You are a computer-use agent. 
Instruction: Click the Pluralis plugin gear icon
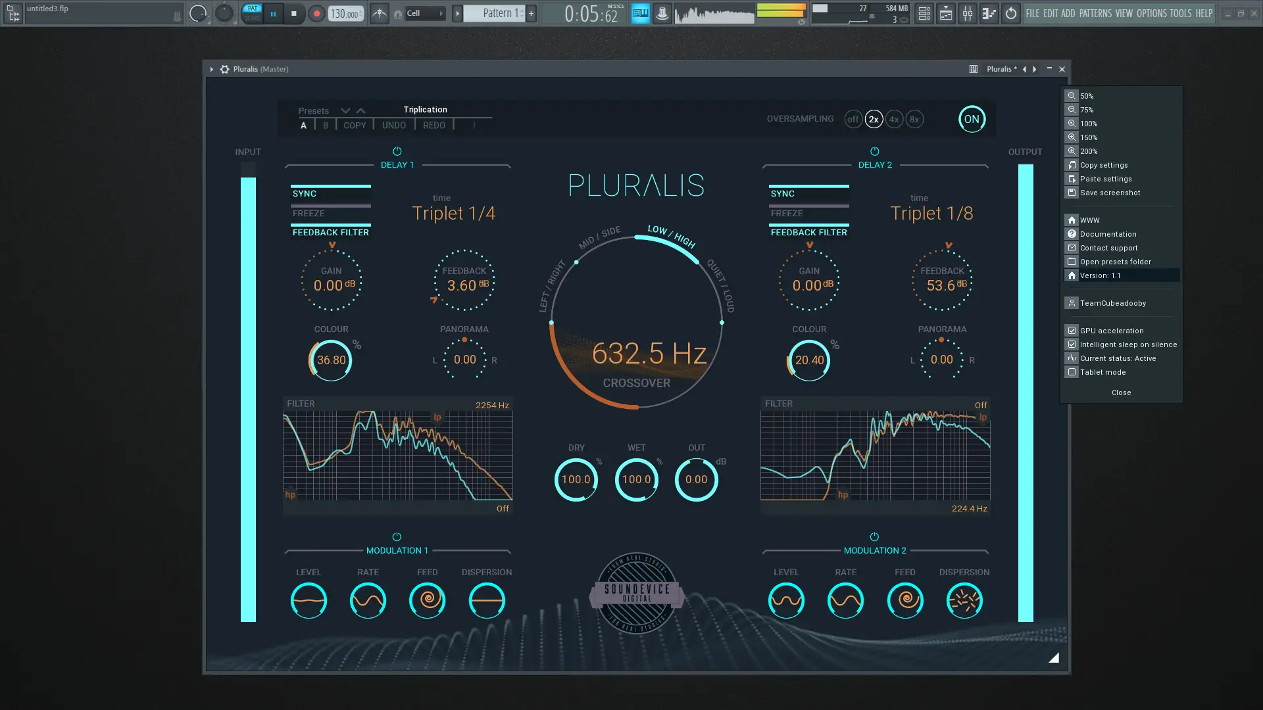click(225, 69)
